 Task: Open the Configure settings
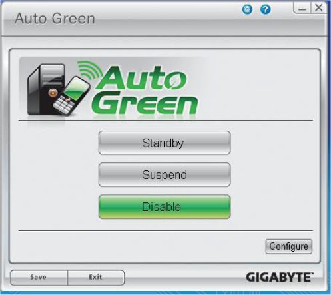click(289, 246)
